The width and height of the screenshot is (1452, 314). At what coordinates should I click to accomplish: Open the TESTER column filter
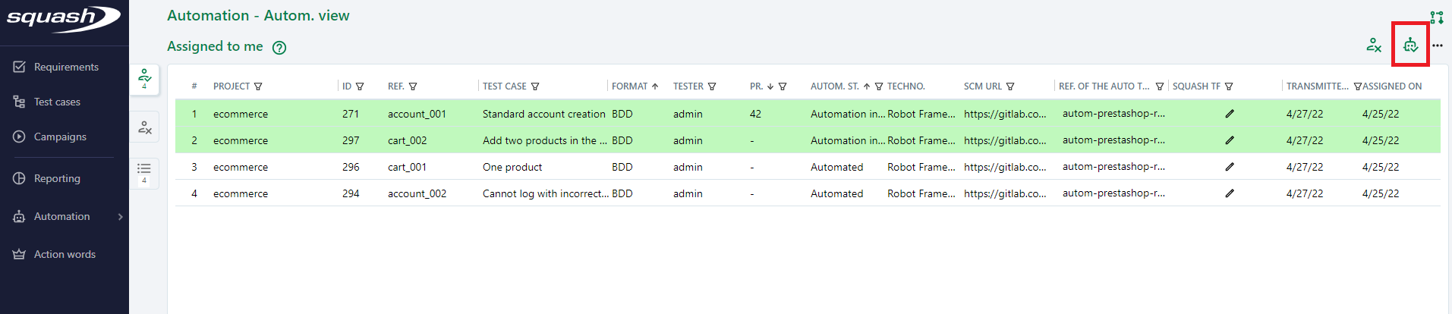click(x=712, y=86)
